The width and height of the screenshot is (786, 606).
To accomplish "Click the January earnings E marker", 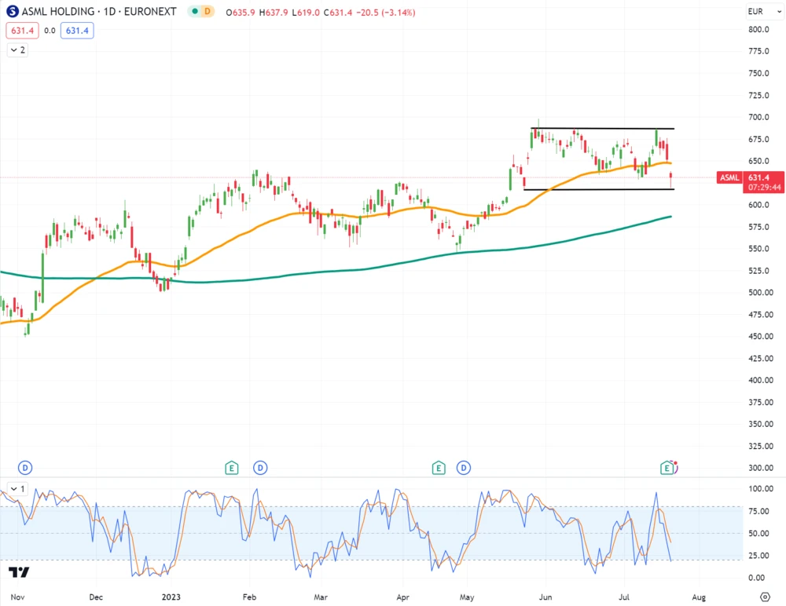I will (232, 468).
